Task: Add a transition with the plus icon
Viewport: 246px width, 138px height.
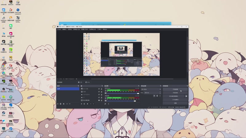Action: point(154,96)
